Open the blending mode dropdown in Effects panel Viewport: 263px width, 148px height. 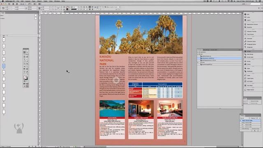[x=245, y=118]
